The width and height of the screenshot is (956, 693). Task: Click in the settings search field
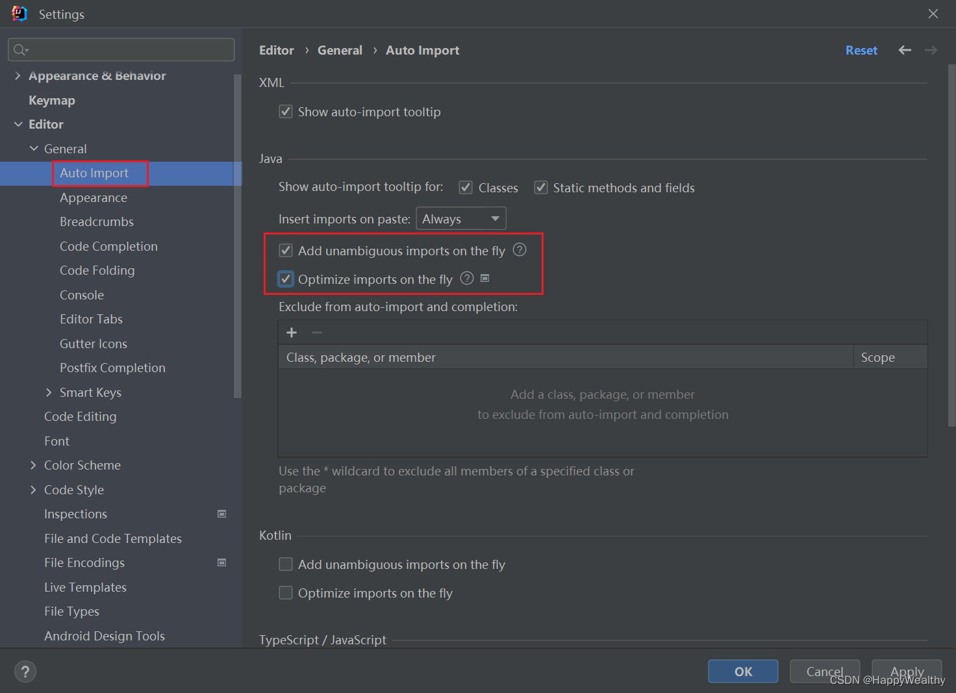(121, 50)
